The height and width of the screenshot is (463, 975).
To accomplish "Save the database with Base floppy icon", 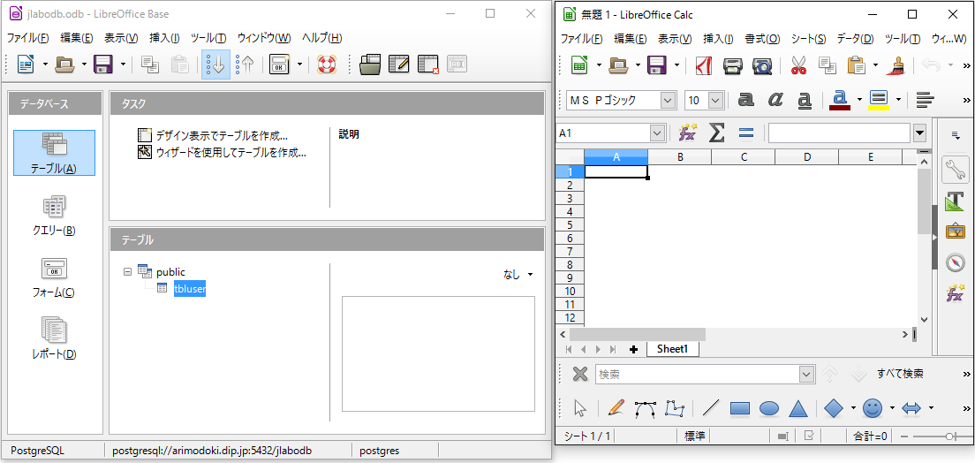I will (102, 64).
